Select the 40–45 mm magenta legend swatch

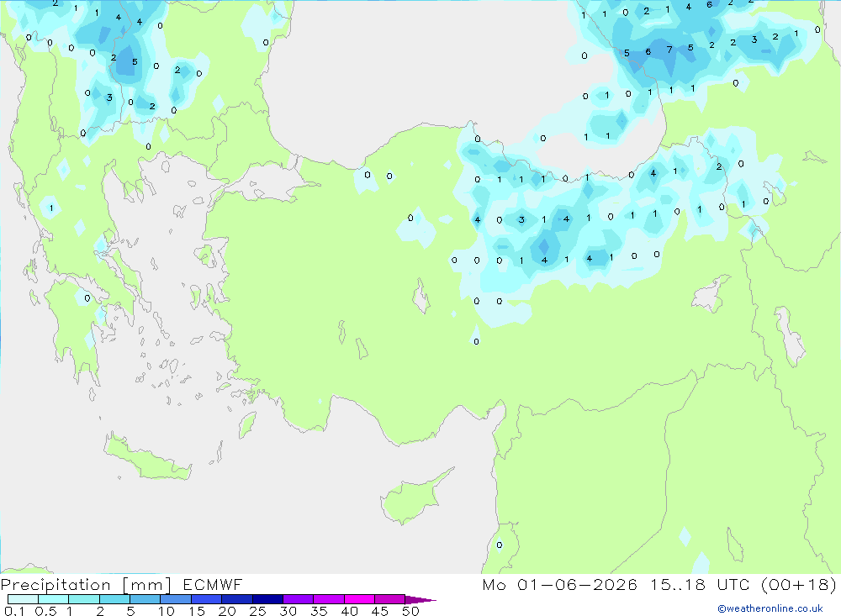359,599
